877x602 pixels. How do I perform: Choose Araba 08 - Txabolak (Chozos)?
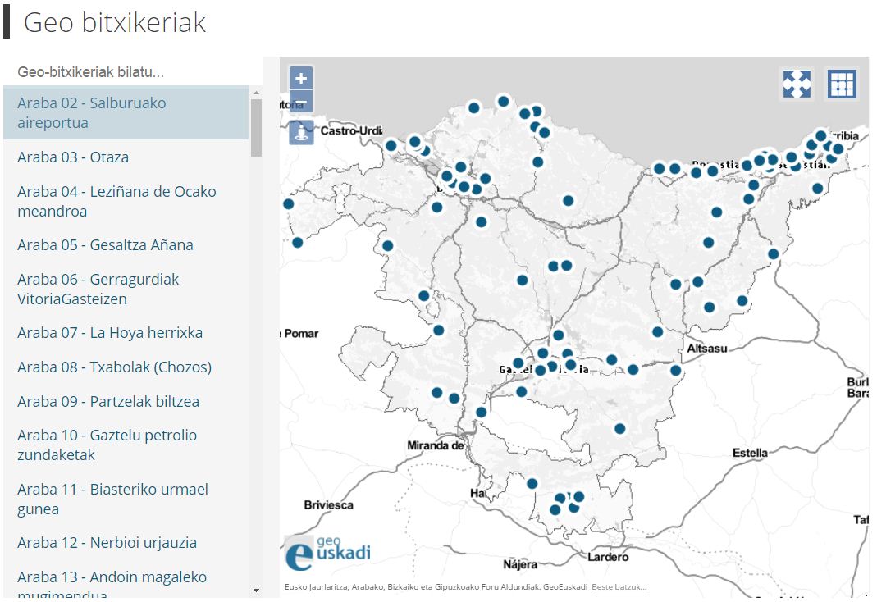[x=114, y=367]
